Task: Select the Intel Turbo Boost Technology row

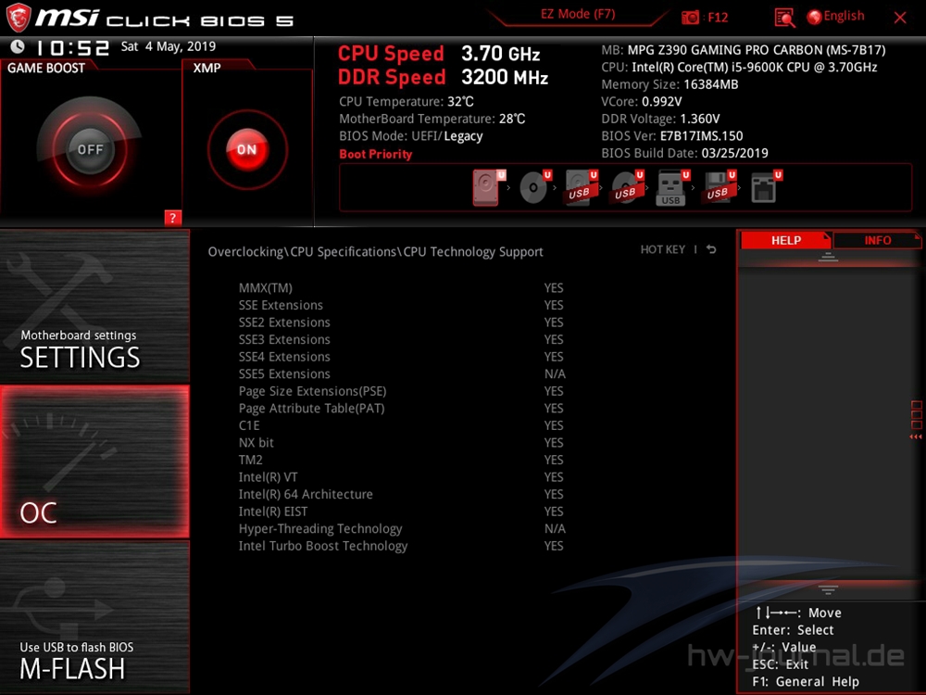Action: coord(402,546)
